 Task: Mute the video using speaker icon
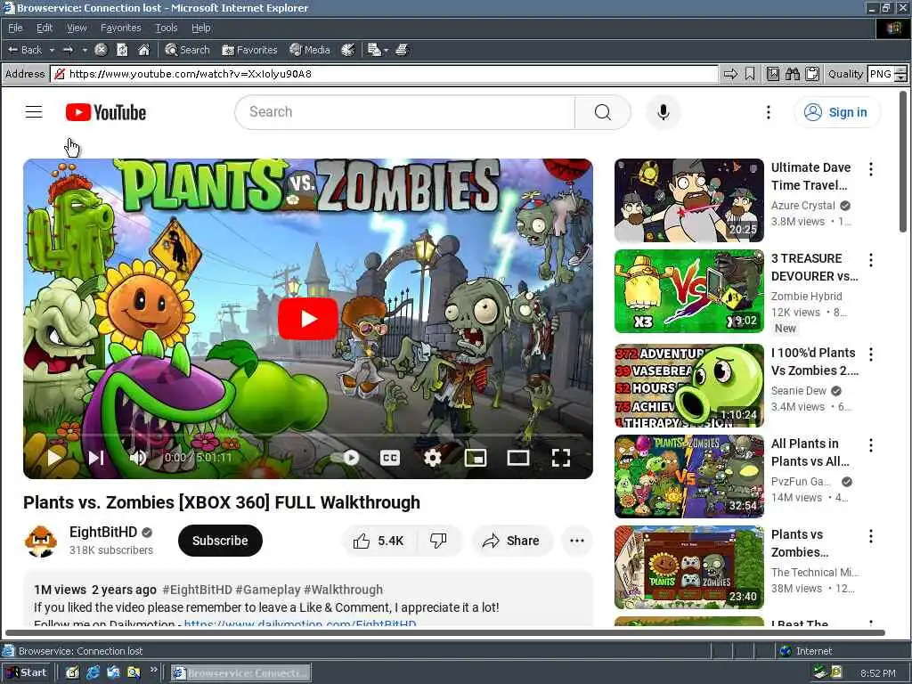tap(138, 458)
